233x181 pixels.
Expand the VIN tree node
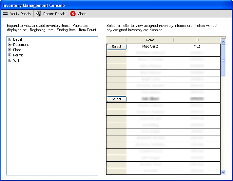10,60
